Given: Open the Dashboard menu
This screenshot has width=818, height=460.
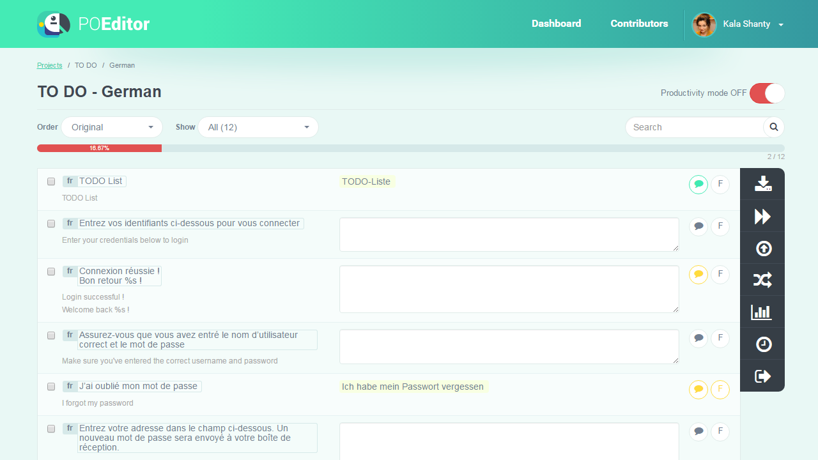Looking at the screenshot, I should coord(557,24).
